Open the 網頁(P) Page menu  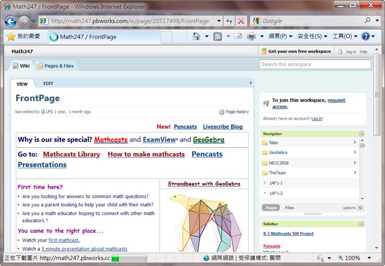click(x=280, y=36)
